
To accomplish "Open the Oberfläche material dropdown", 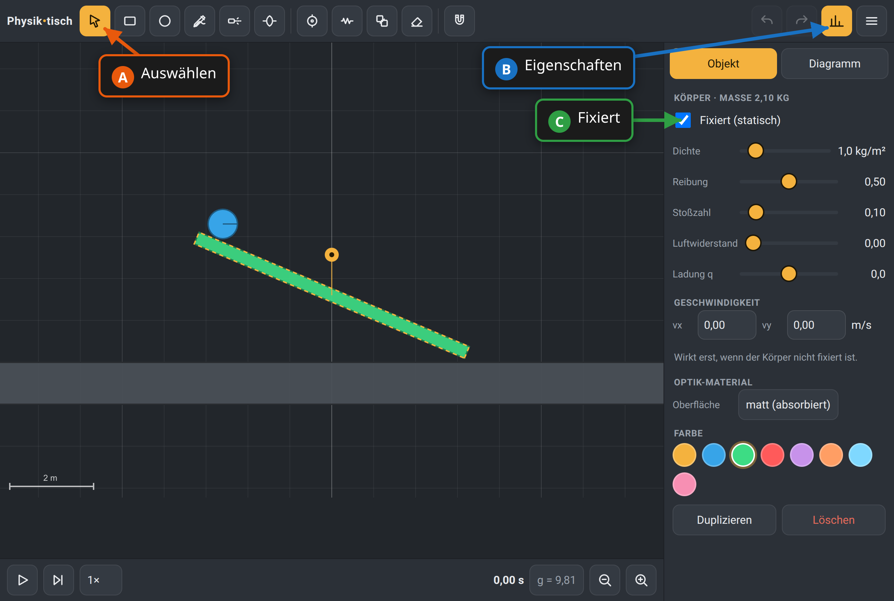I will (x=788, y=405).
